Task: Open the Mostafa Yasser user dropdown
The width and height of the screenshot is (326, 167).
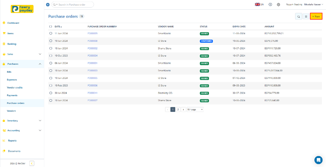Action: (x=314, y=5)
